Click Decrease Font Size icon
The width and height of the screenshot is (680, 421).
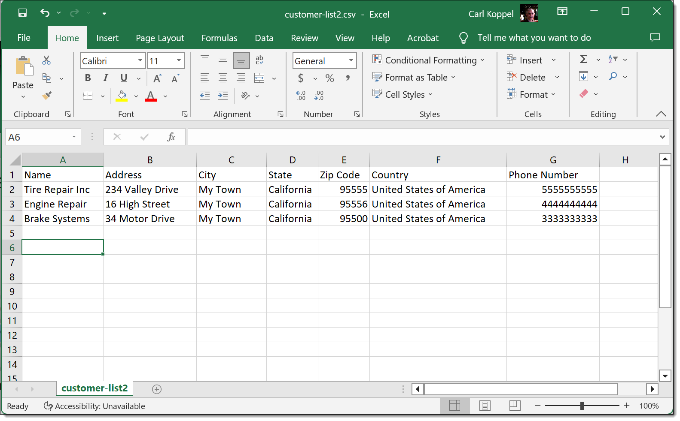(175, 78)
